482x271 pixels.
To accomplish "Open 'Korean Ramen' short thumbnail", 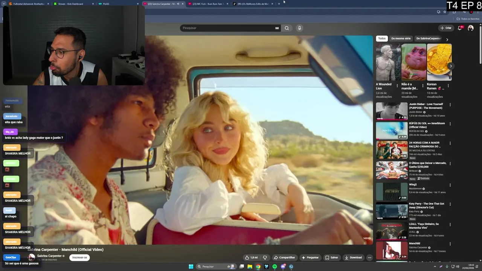I will tap(439, 62).
